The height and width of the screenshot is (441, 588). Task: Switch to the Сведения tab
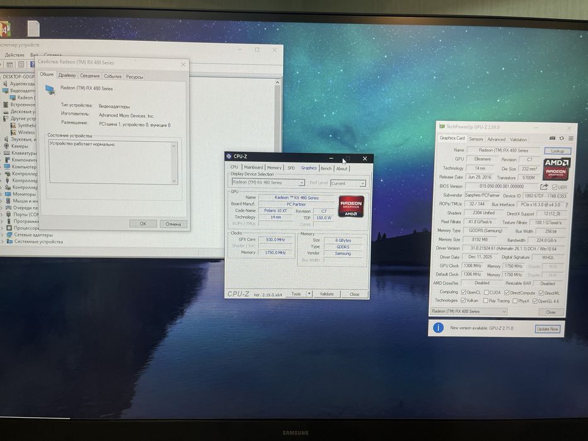click(x=90, y=76)
